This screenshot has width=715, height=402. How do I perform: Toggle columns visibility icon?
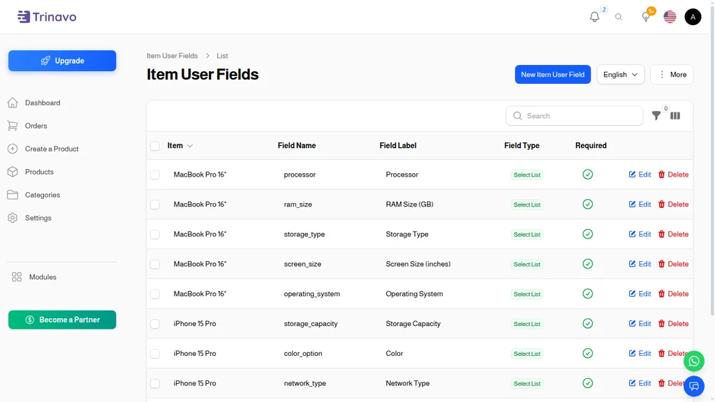coord(675,116)
